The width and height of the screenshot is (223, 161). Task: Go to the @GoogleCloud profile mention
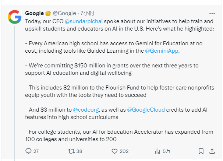tap(146, 109)
